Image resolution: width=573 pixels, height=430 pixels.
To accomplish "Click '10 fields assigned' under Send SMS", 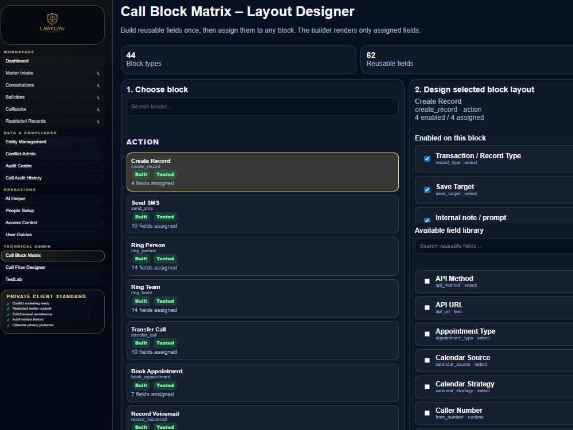I will 154,226.
